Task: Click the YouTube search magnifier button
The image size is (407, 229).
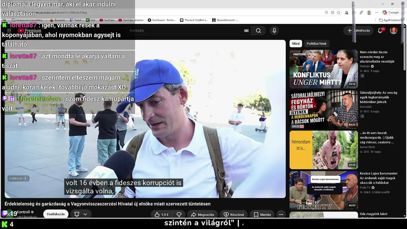Action: click(x=259, y=31)
